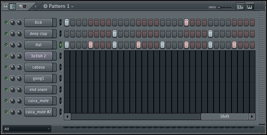Viewport: 267px width, 135px height.
Task: Open the cabasa channel button
Action: pos(39,67)
